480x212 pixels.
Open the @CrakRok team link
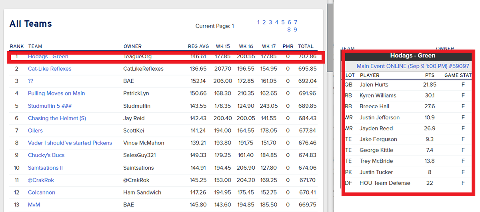pyautogui.click(x=41, y=180)
